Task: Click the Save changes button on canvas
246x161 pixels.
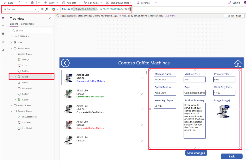Action: pyautogui.click(x=196, y=153)
